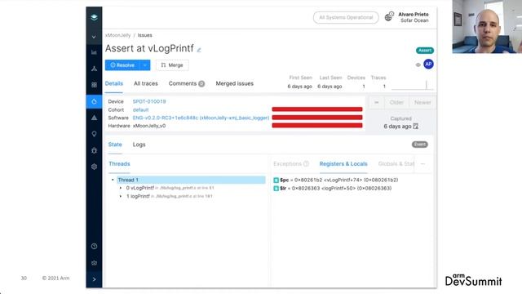Click the xMoonJelly breadcrumb link
This screenshot has width=522, height=294.
click(x=117, y=35)
